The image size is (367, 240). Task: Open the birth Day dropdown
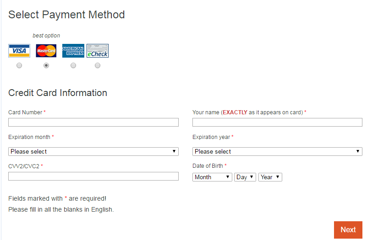(245, 177)
